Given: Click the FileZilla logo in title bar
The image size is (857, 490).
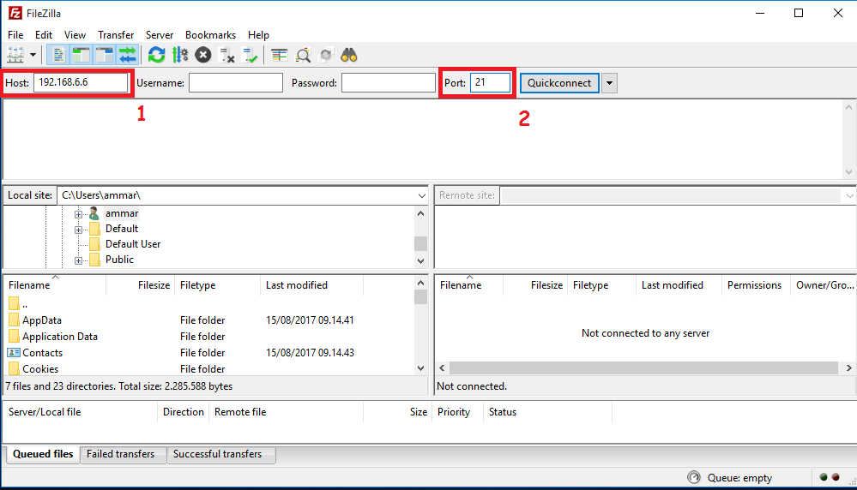Looking at the screenshot, I should coord(15,13).
